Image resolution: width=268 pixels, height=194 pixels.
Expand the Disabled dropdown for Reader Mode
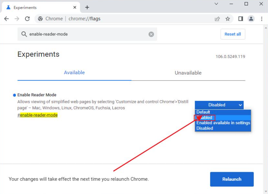click(219, 105)
